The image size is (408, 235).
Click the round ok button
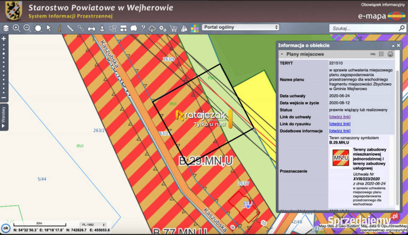pos(6,228)
